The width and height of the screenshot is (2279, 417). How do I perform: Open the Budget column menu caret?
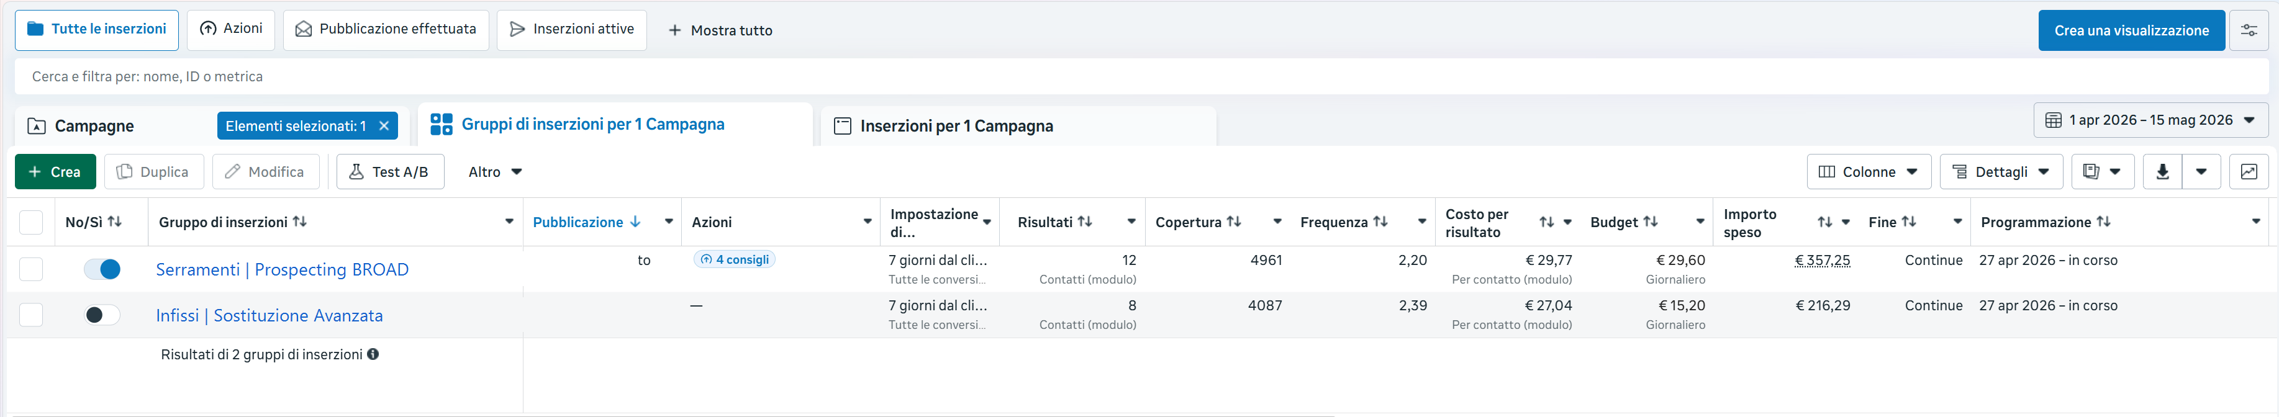point(1700,222)
